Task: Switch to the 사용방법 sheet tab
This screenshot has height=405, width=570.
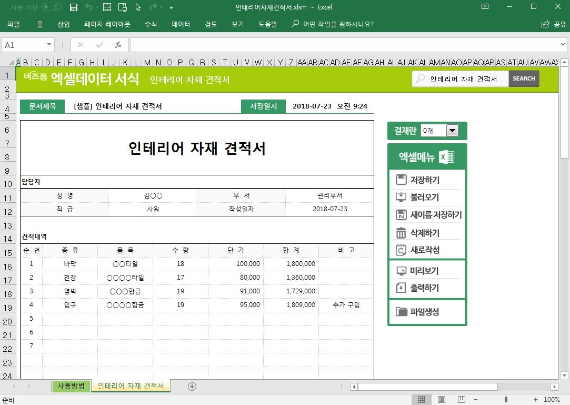Action: [71, 387]
